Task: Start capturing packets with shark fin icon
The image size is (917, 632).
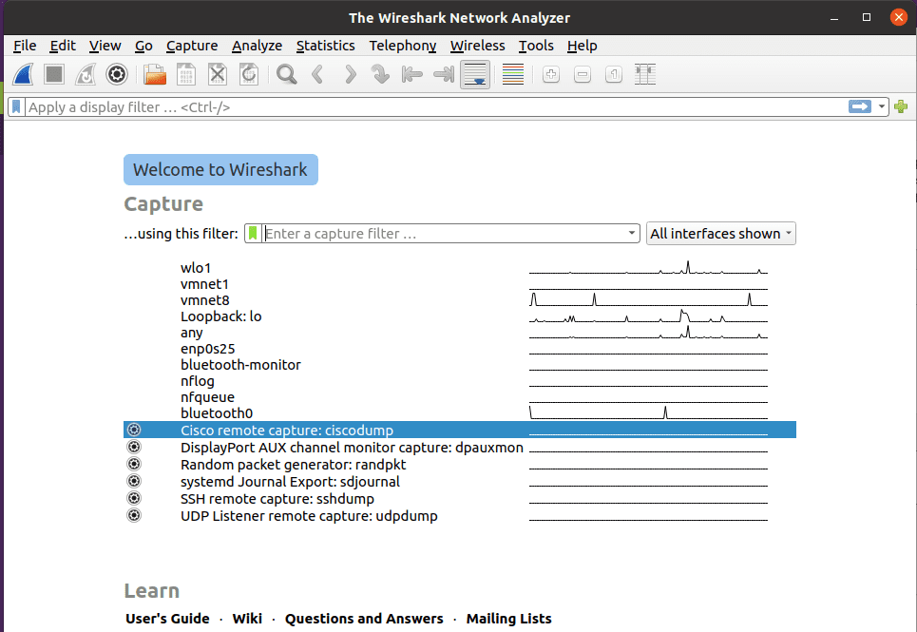Action: (x=24, y=75)
